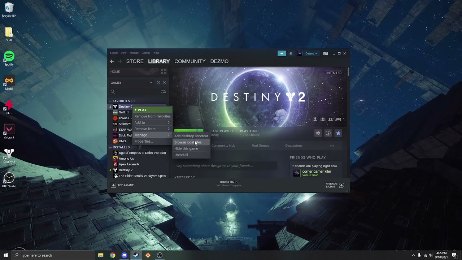
Task: Open the Steam announcements megaphone icon
Action: point(282,53)
